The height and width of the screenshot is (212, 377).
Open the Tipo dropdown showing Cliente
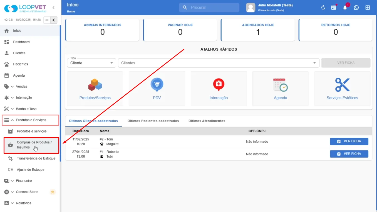[x=91, y=63]
